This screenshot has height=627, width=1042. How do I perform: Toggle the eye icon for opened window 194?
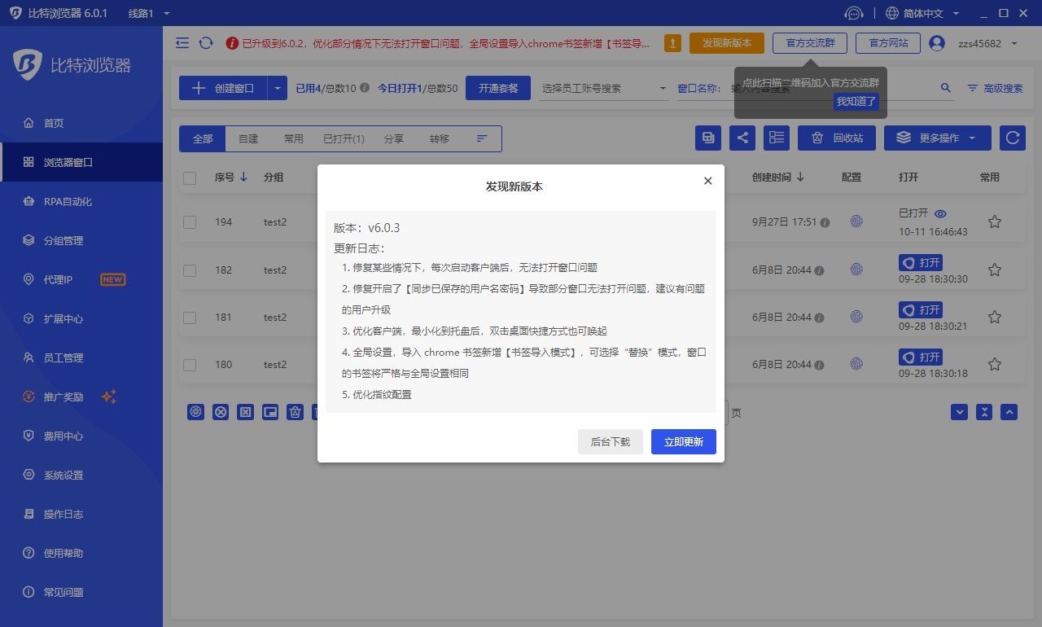pos(940,213)
